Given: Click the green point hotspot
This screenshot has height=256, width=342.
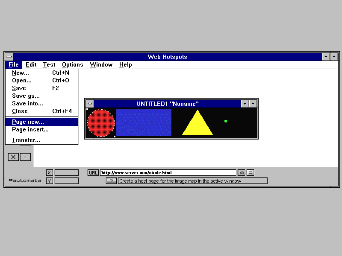Looking at the screenshot, I should (226, 121).
